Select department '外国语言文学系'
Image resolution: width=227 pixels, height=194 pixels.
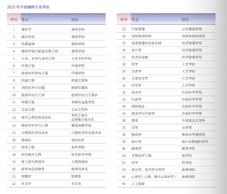[x=193, y=121]
